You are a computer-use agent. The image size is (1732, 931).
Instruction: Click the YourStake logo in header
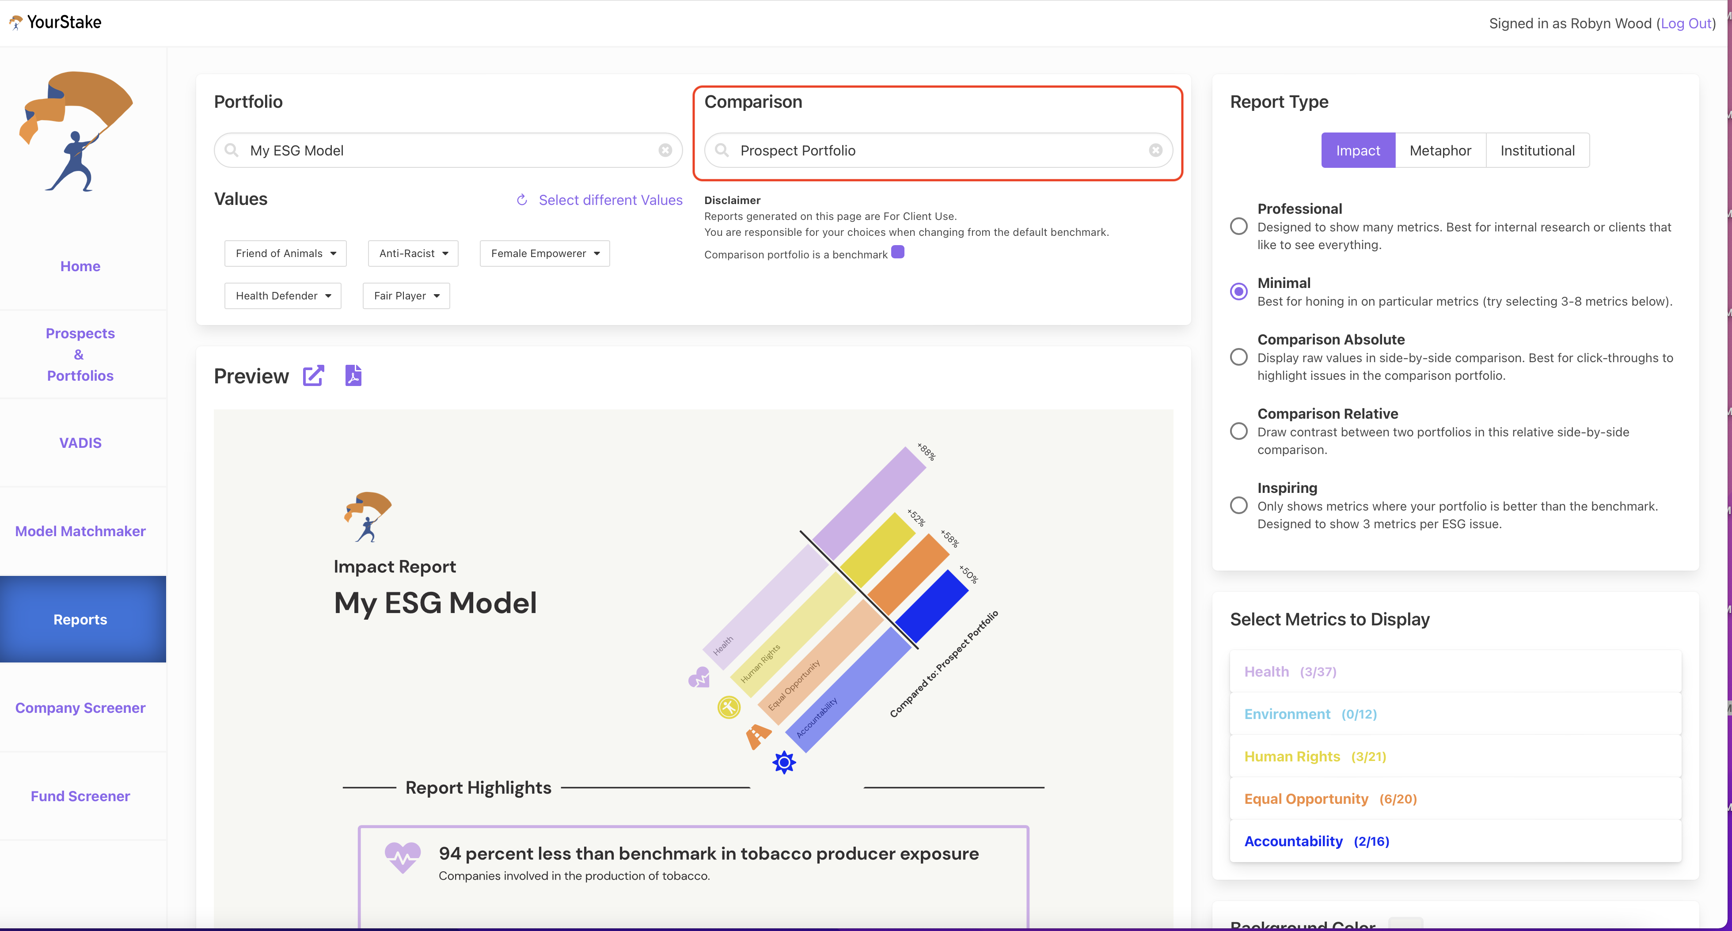point(55,22)
